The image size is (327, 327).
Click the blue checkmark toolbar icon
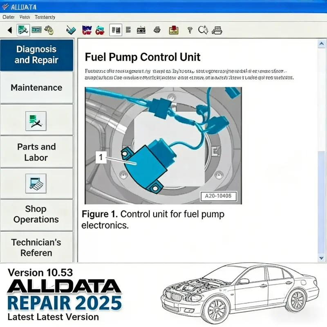coord(71,30)
